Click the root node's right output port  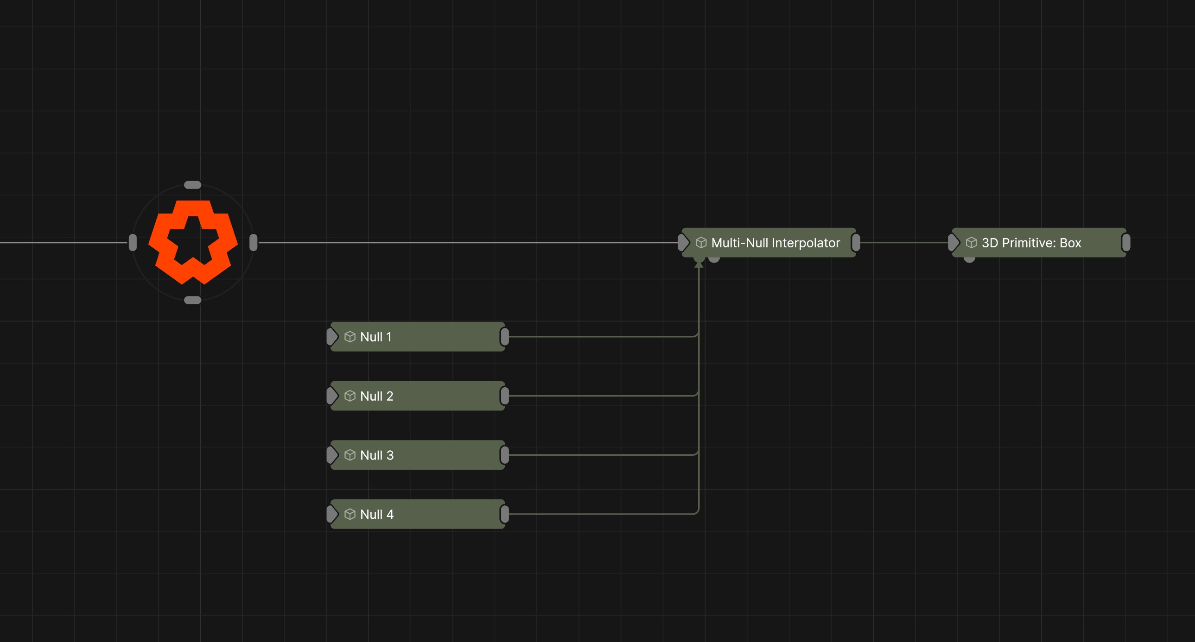click(x=253, y=242)
